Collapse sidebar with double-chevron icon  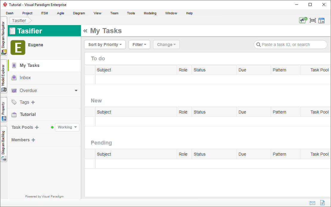pyautogui.click(x=85, y=31)
